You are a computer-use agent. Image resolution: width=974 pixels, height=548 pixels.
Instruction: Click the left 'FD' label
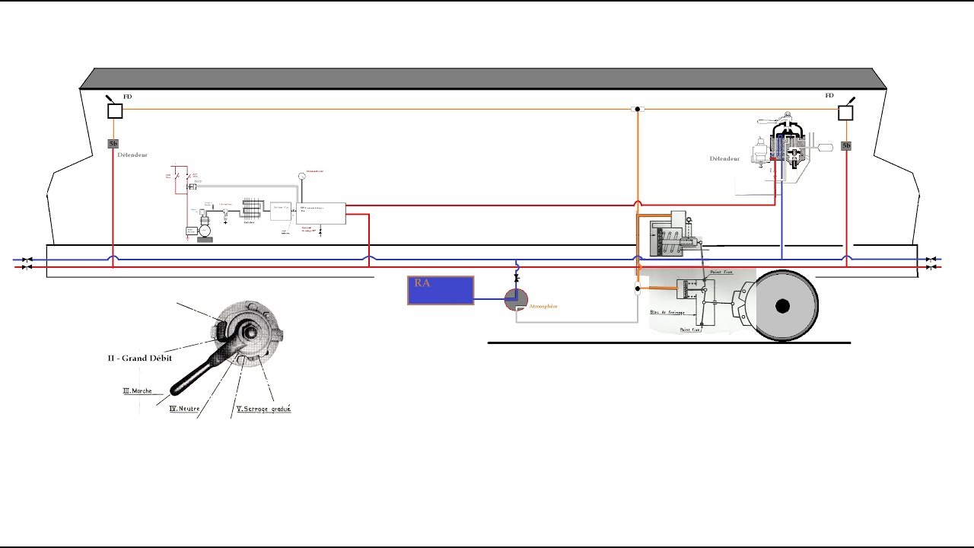pos(128,97)
